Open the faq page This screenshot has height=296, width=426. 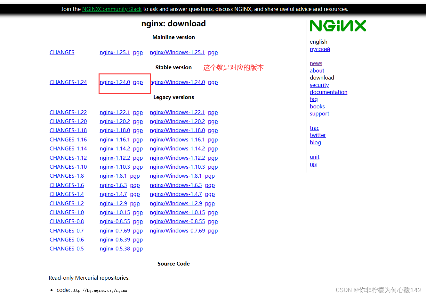click(314, 99)
